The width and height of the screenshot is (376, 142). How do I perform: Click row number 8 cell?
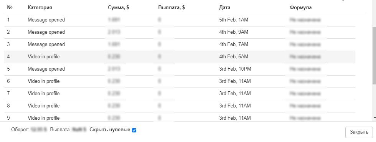pos(8,106)
